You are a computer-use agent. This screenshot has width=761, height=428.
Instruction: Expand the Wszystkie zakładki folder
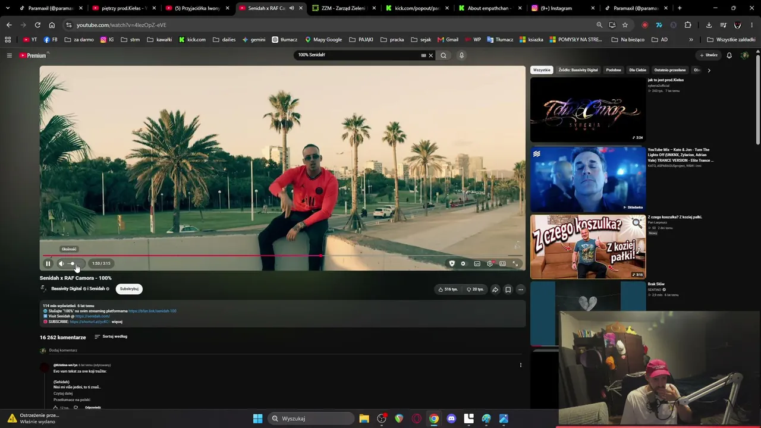pos(731,40)
